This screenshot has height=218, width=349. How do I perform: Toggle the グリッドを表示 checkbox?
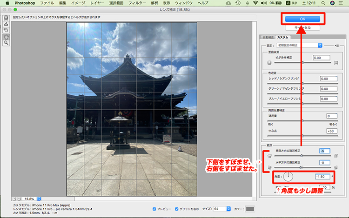click(176, 209)
